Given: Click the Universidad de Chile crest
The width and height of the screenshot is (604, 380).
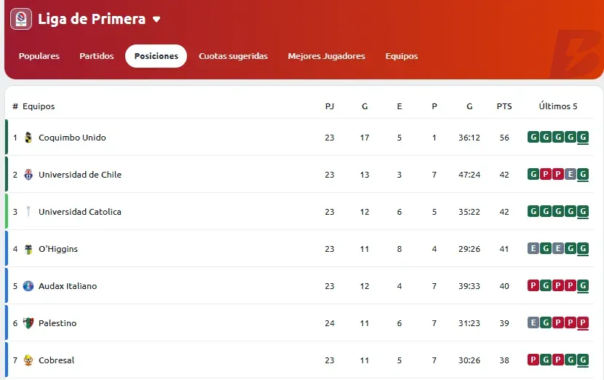Looking at the screenshot, I should coord(28,175).
